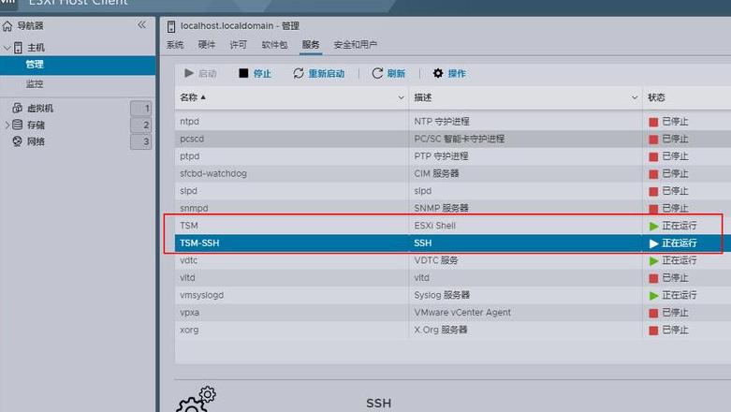This screenshot has width=731, height=412.
Task: Select the ptpd service row
Action: (453, 155)
